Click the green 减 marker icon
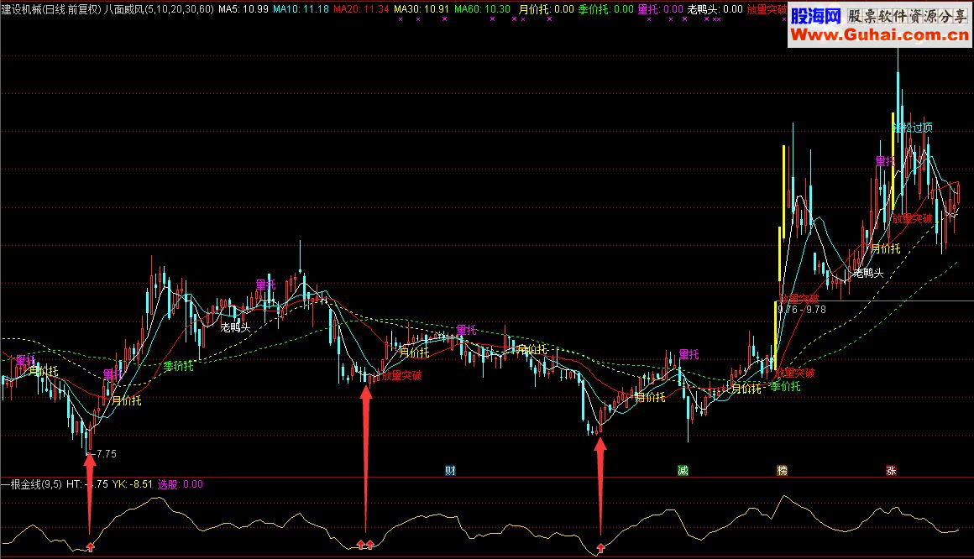The height and width of the screenshot is (559, 974). [x=683, y=471]
